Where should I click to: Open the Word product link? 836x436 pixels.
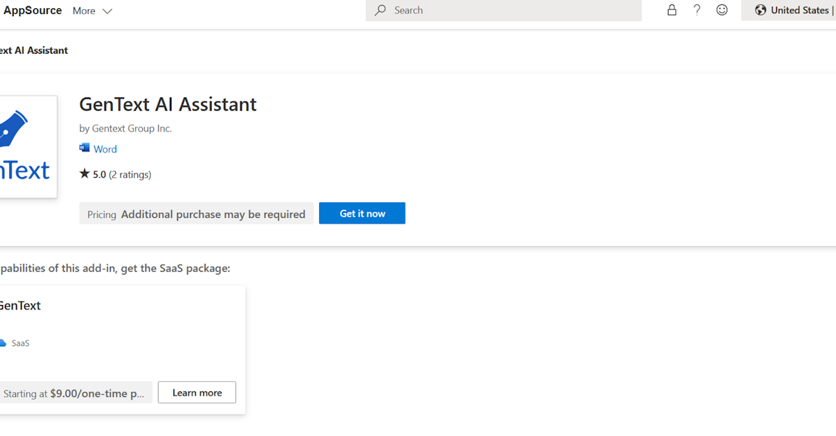click(x=105, y=149)
